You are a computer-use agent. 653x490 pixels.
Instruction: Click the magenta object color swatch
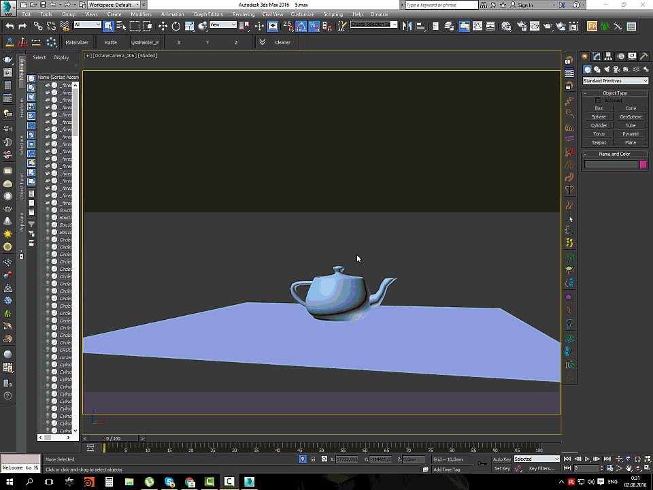(x=643, y=164)
